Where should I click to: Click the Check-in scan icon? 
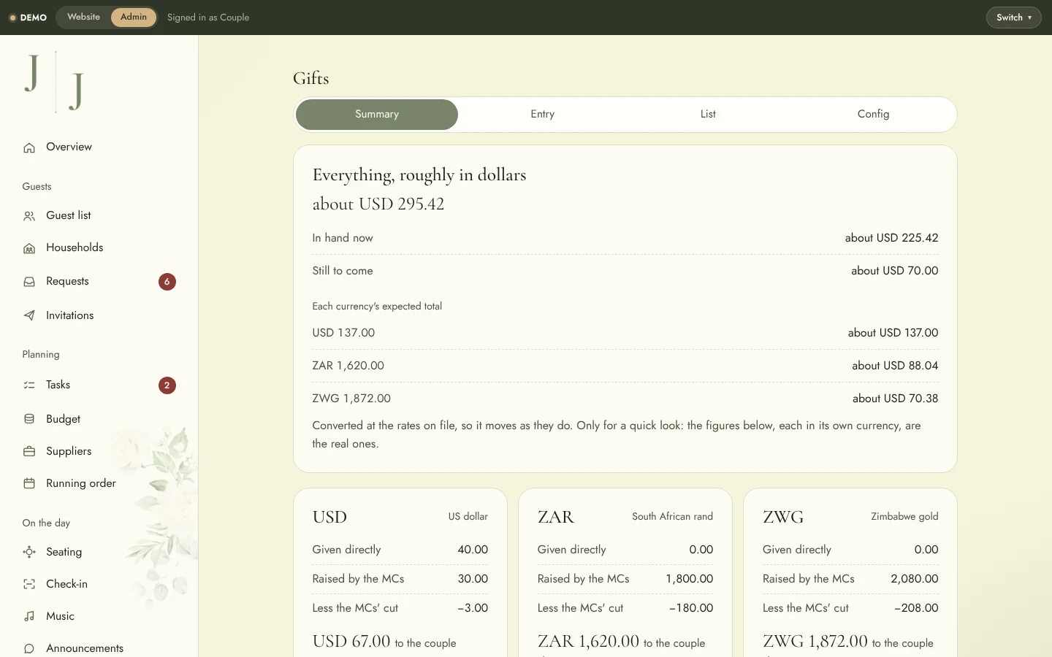point(29,584)
